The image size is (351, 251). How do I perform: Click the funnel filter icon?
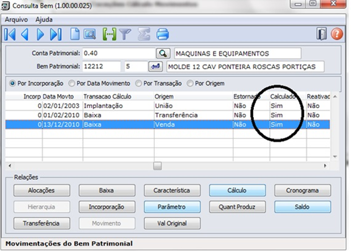(125, 35)
